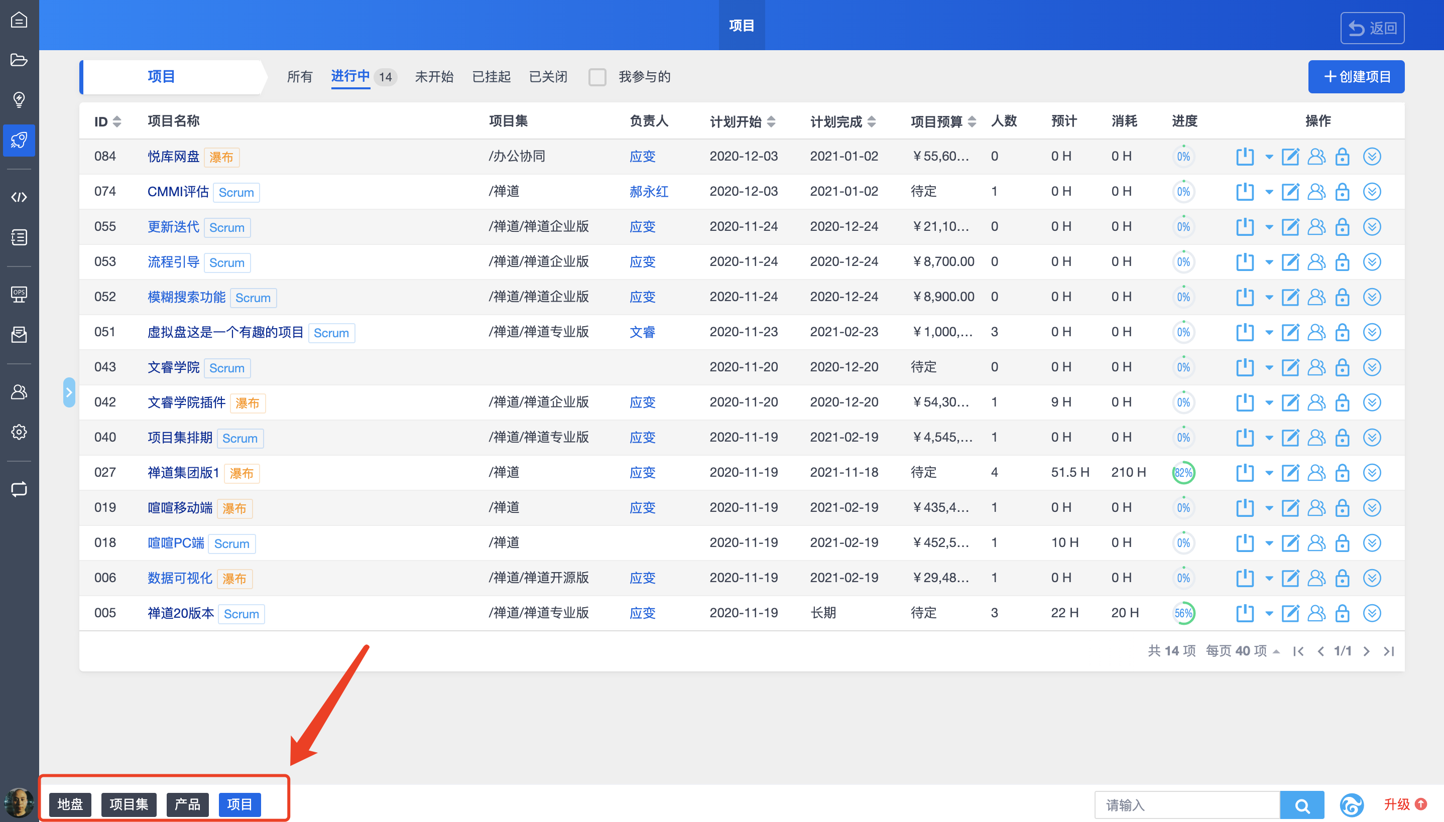Click edit icon for 悦库网盘 project

(x=1290, y=157)
